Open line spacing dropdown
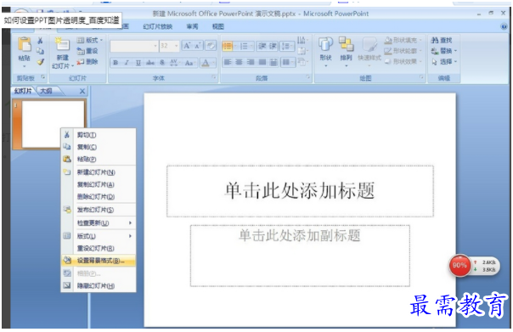 288,46
